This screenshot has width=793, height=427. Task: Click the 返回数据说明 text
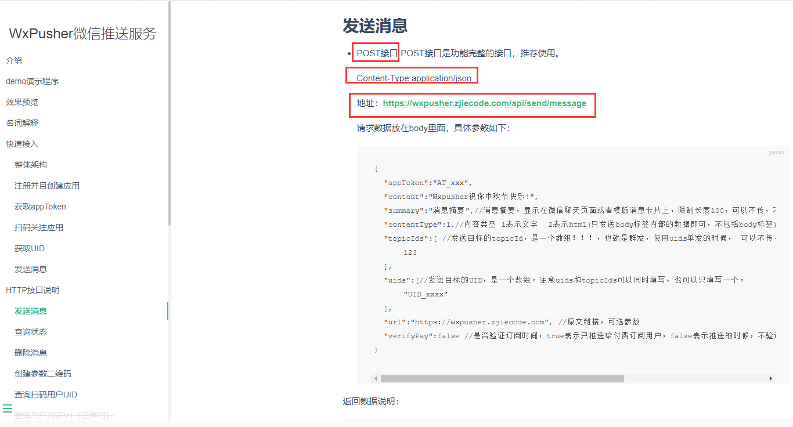click(x=371, y=401)
